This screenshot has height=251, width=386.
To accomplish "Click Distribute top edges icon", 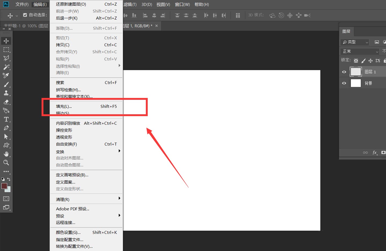I will pos(177,16).
